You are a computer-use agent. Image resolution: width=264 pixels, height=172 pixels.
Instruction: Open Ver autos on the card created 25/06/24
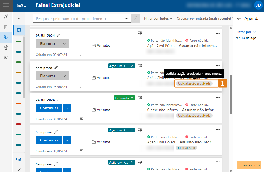pyautogui.click(x=101, y=78)
